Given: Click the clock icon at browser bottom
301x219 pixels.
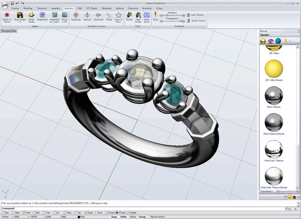Looking at the screenshot, I should (x=285, y=197).
